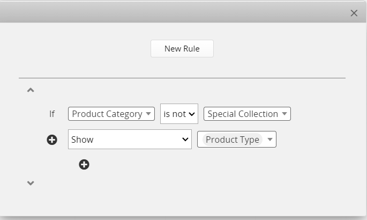The image size is (367, 220).
Task: Click the chevron of the "is not" selector
Action: pyautogui.click(x=192, y=114)
